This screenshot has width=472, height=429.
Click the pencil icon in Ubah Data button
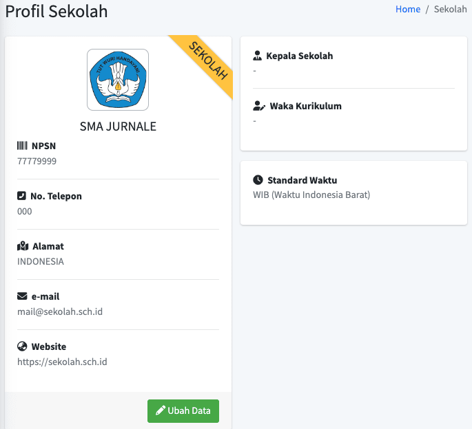[161, 410]
